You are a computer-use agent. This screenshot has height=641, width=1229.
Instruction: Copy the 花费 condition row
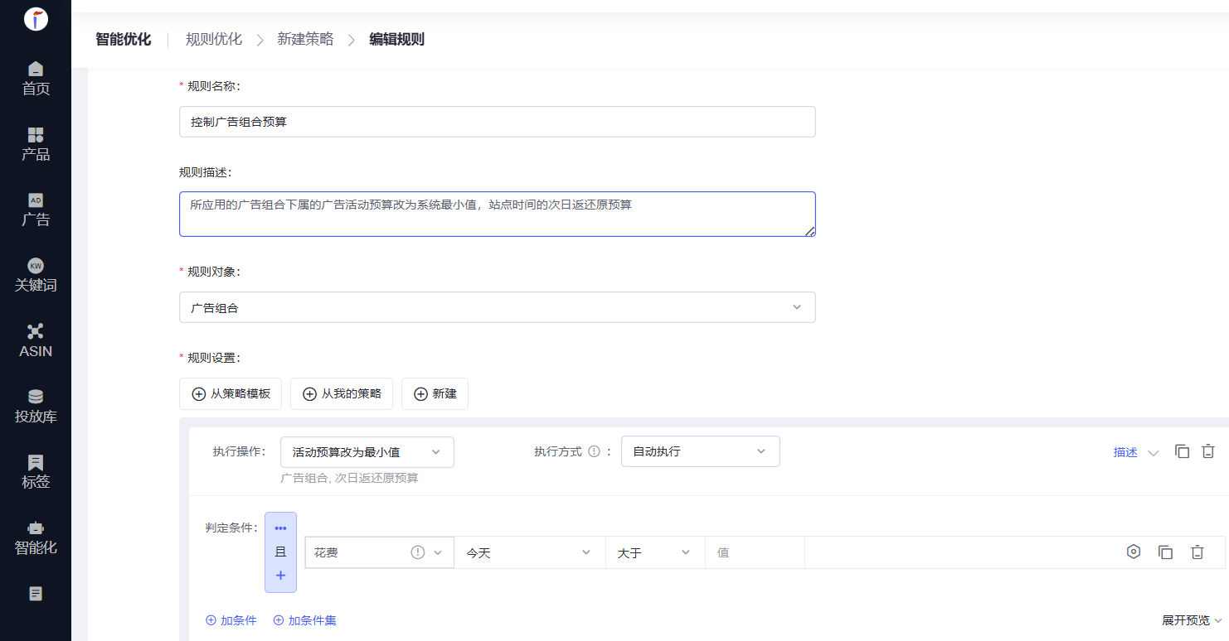(x=1165, y=552)
